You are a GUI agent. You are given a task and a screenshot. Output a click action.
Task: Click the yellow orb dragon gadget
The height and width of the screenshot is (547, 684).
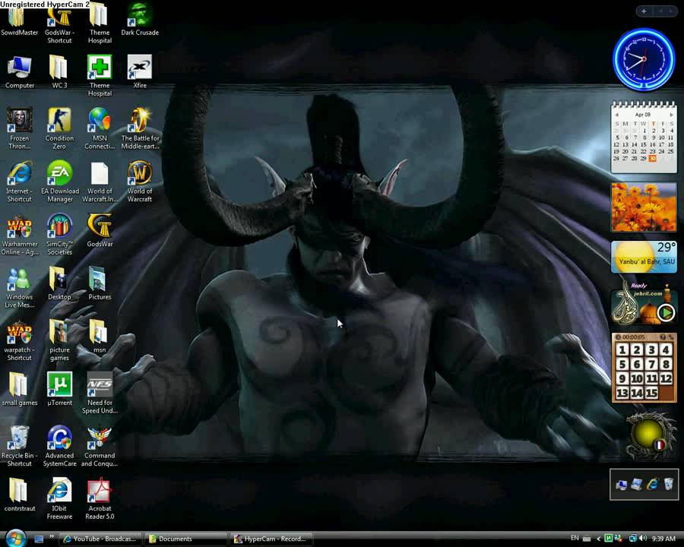click(648, 432)
